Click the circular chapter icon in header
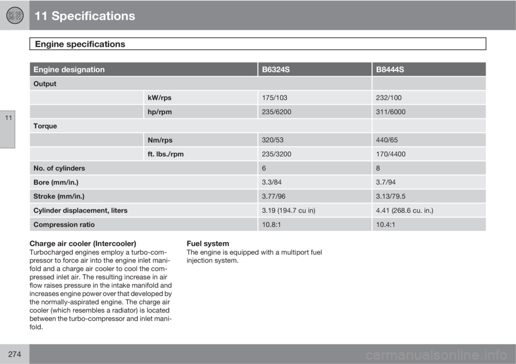Viewport: 516px width, 364px height. click(15, 16)
